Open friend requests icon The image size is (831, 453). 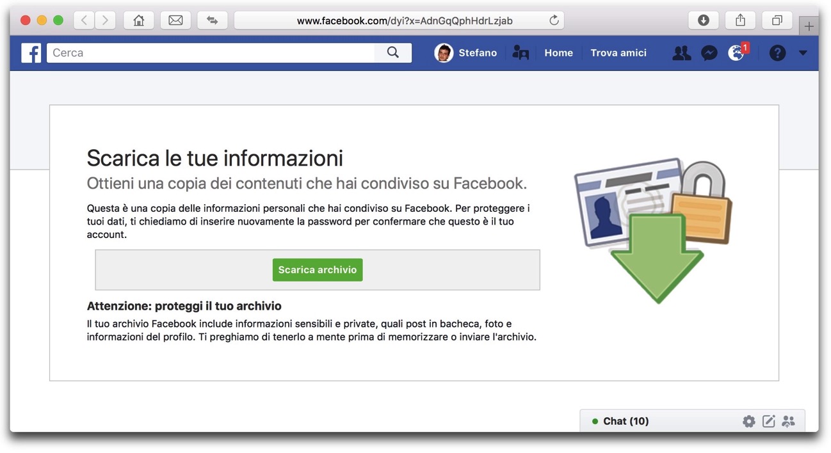(682, 53)
